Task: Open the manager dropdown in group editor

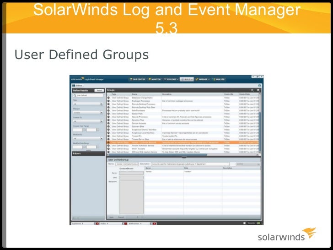Action: 248,164
